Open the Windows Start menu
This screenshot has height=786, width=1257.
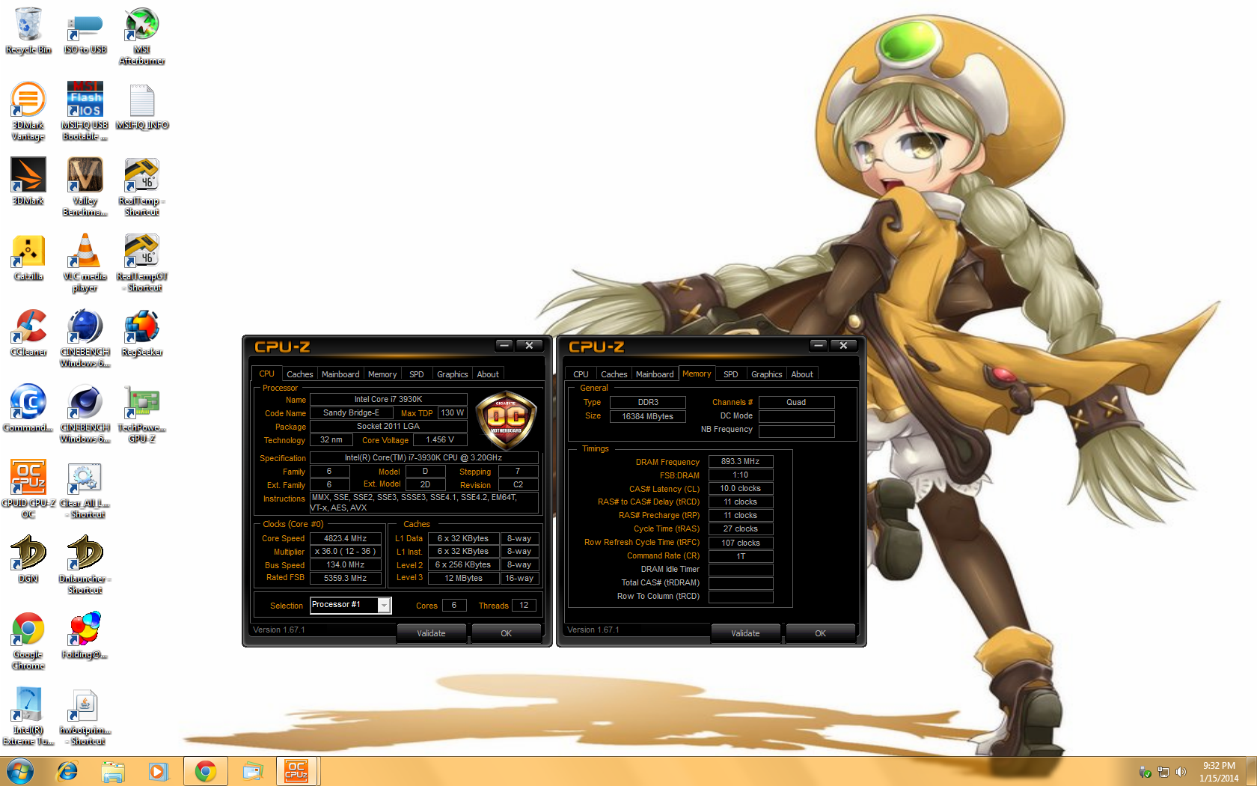click(x=20, y=771)
